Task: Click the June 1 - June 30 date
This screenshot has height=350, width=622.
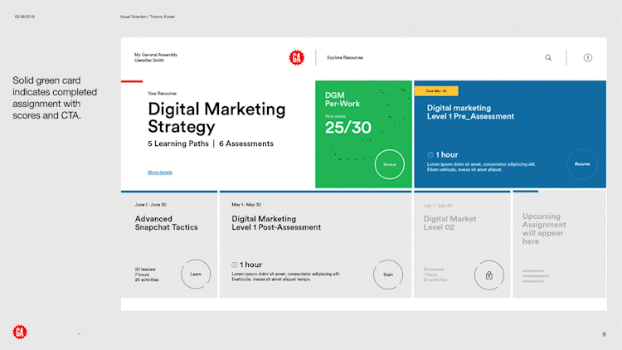Action: [150, 205]
